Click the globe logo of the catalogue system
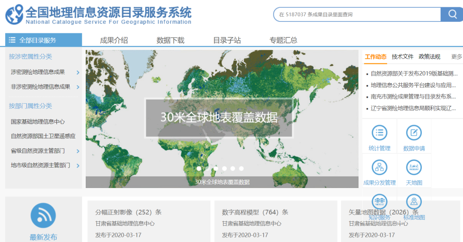 coord(14,15)
